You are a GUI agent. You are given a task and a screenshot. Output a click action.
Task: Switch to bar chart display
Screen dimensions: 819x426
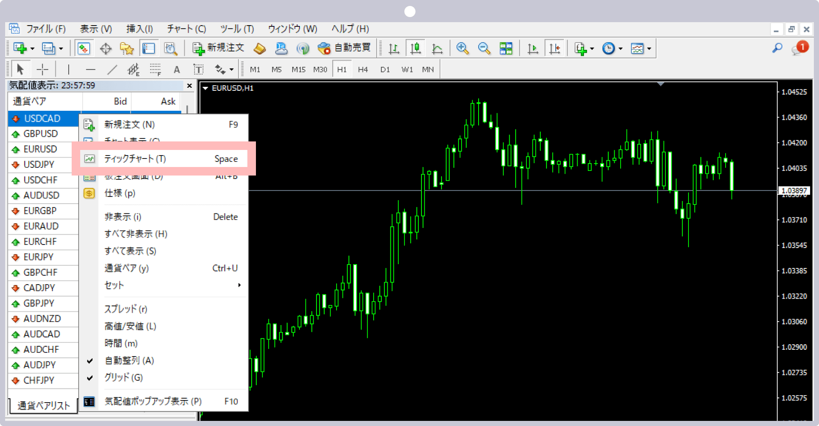coord(394,48)
